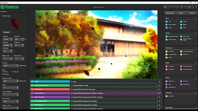This screenshot has width=198, height=111.
Task: Click the Reebyte logo
Action: [x=10, y=7]
